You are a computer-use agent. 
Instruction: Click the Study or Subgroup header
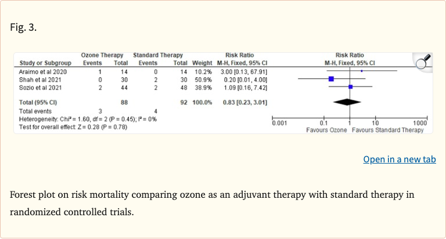click(45, 62)
